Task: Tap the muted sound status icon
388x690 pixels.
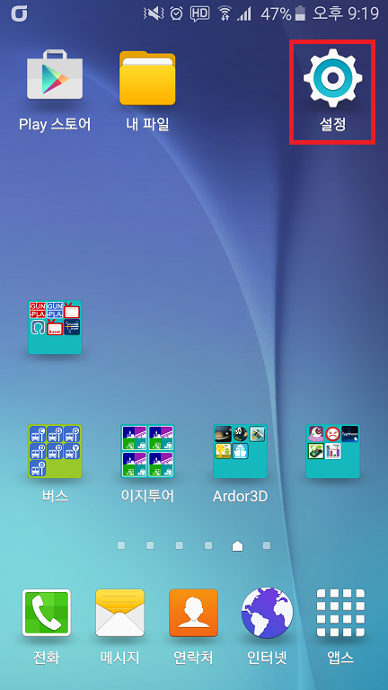Action: coord(154,14)
